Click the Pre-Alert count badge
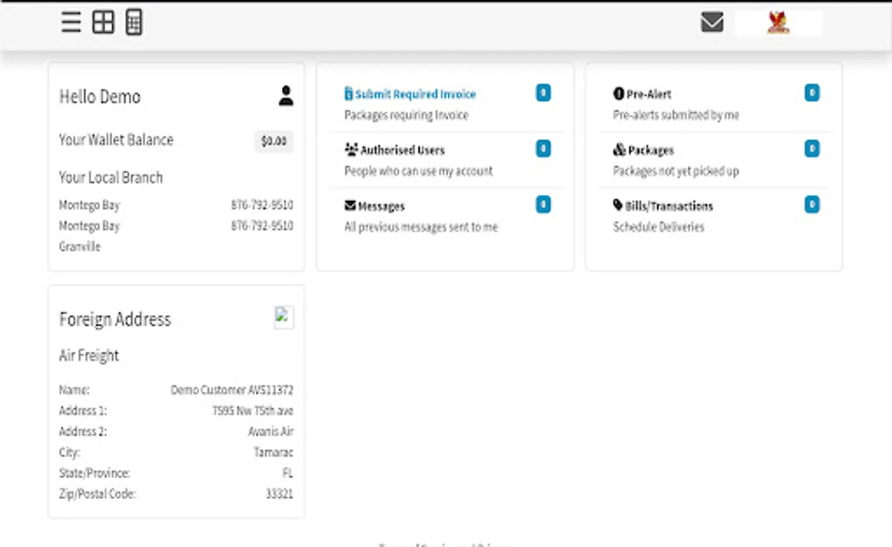 tap(812, 92)
